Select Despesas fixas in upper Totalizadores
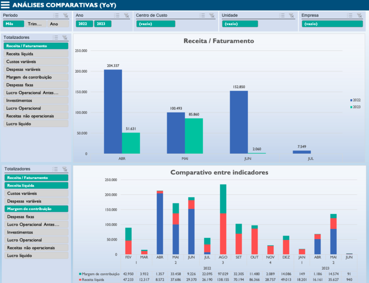Image resolution: width=369 pixels, height=283 pixels. [36, 85]
